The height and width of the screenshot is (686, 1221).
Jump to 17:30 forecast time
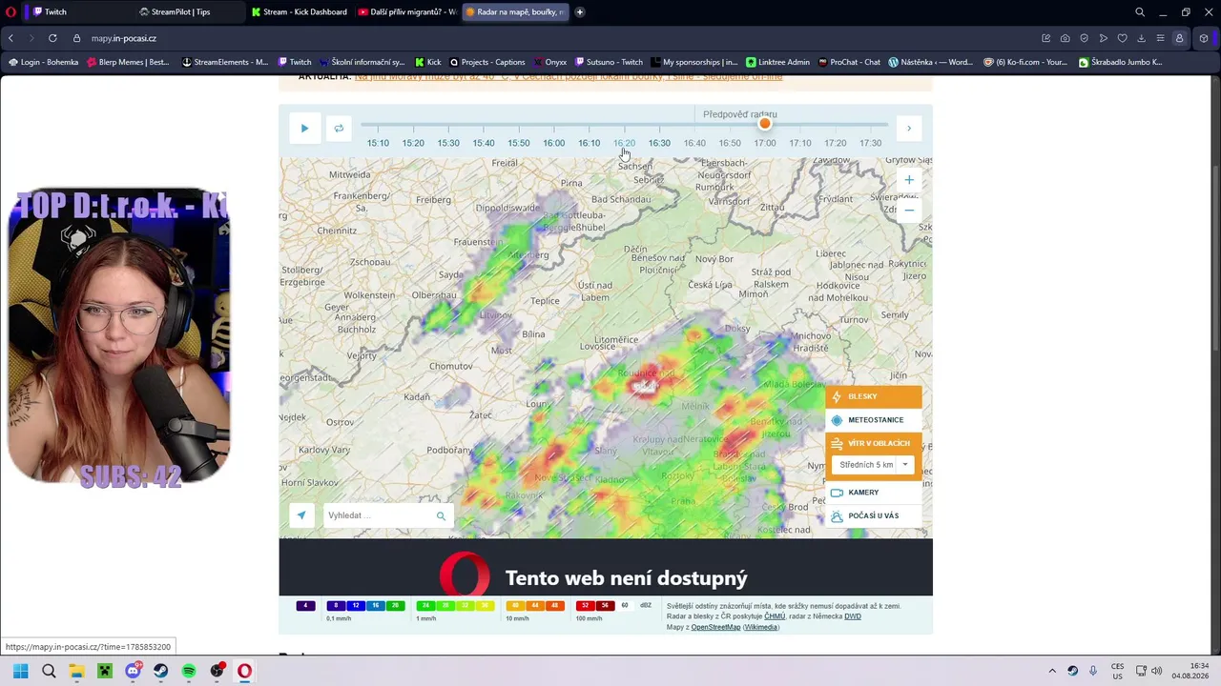[x=870, y=143]
